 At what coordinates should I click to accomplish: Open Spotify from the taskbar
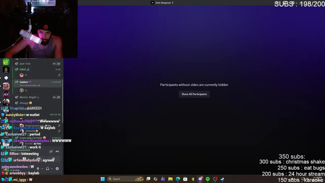click(x=208, y=179)
